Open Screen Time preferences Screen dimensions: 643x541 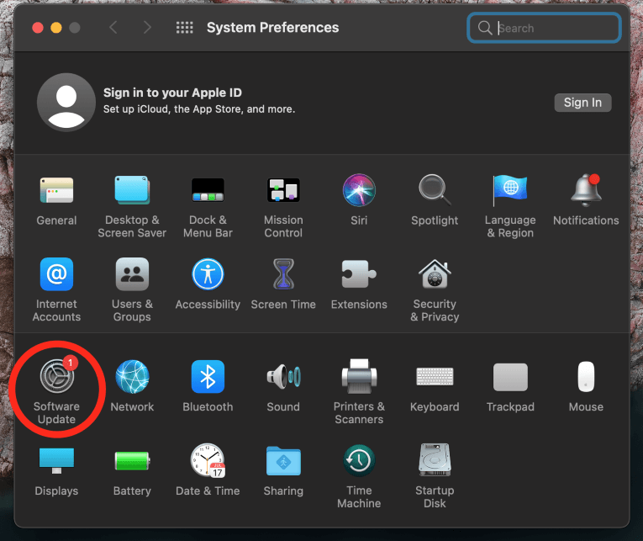pyautogui.click(x=283, y=274)
